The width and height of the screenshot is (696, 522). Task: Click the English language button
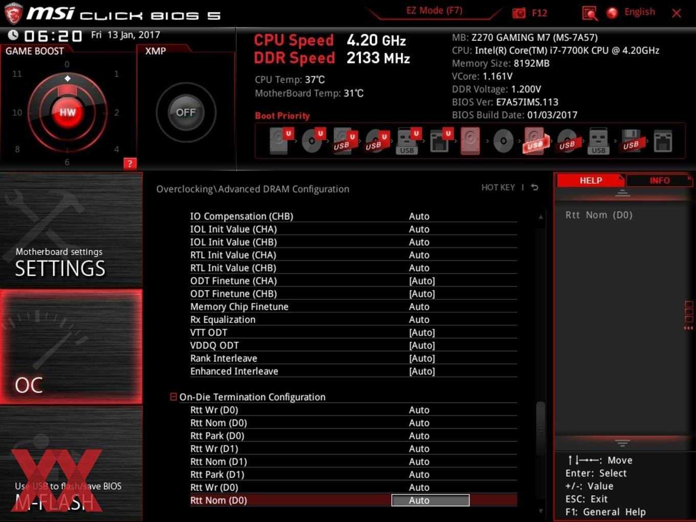[640, 12]
